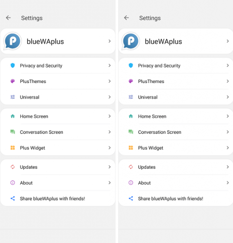Open the Universal menu entry in the right panel
The width and height of the screenshot is (233, 243).
(x=176, y=97)
